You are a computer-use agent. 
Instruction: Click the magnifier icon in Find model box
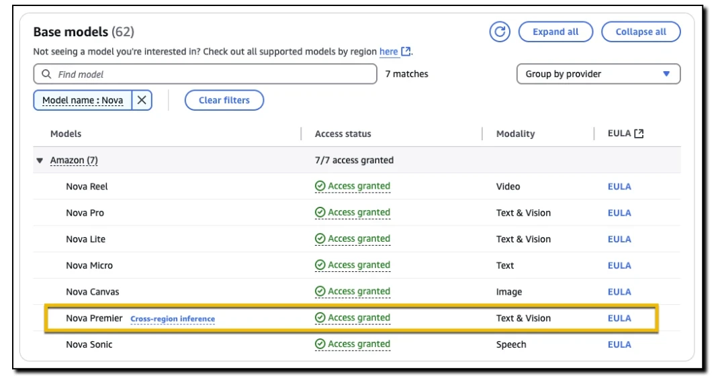coord(46,75)
